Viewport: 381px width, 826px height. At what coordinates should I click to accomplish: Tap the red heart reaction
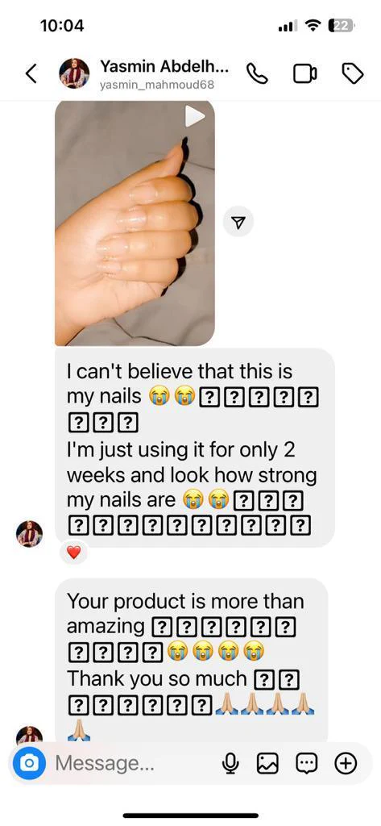coord(73,552)
